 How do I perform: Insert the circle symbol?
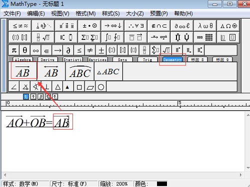point(101,86)
